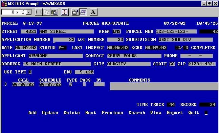This screenshot has width=219, height=133.
Task: Click the COMPLETED label text
Action: [x=203, y=48]
